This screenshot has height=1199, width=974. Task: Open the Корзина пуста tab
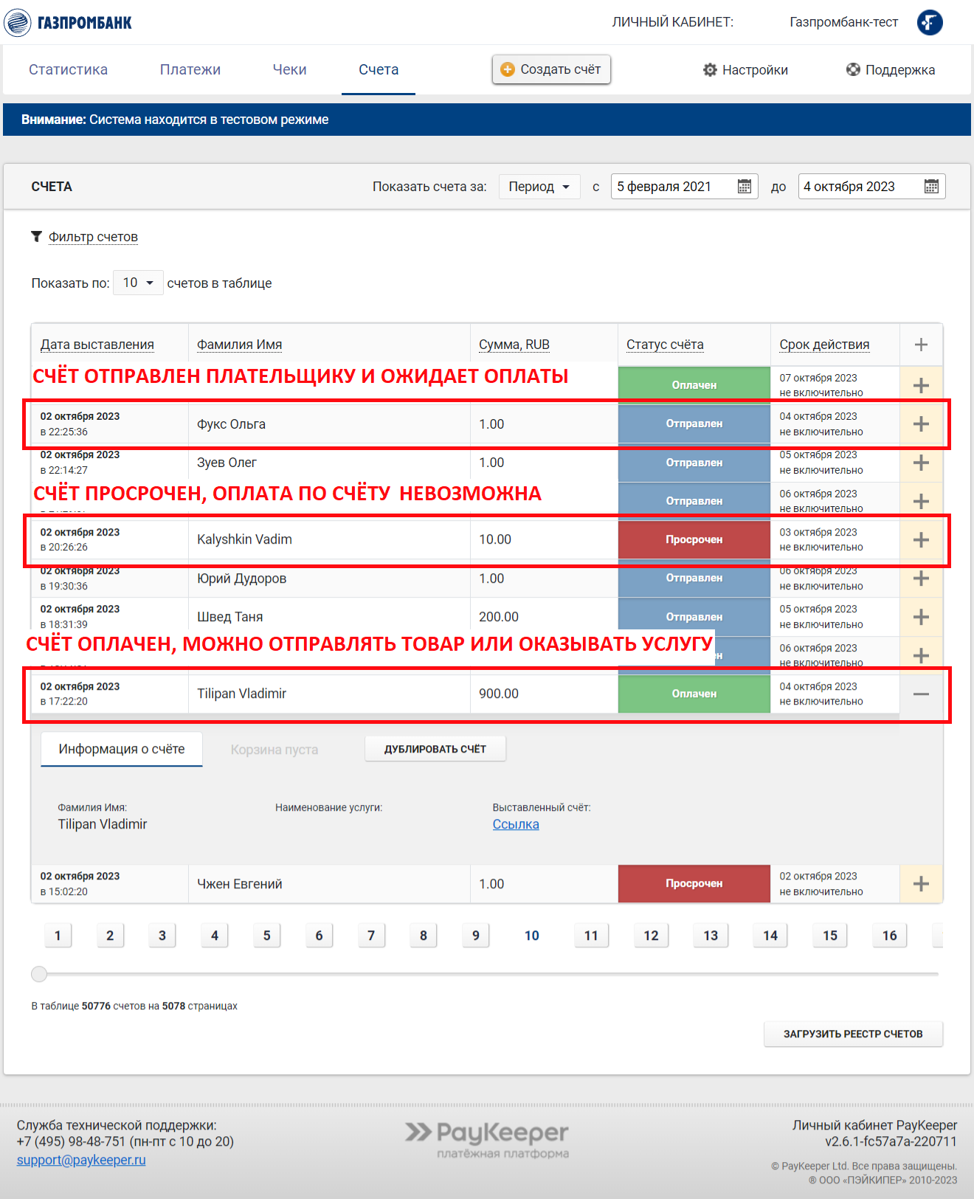274,750
